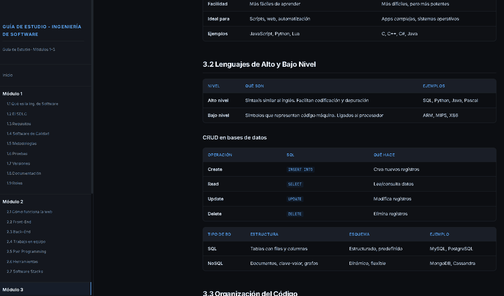504x296 pixels.
Task: Click the Módulo 2 sidebar heading
Action: point(13,202)
